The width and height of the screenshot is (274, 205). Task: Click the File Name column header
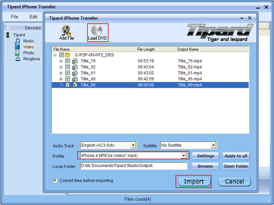(x=93, y=49)
